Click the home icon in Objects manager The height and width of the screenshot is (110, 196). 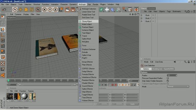(x=189, y=12)
